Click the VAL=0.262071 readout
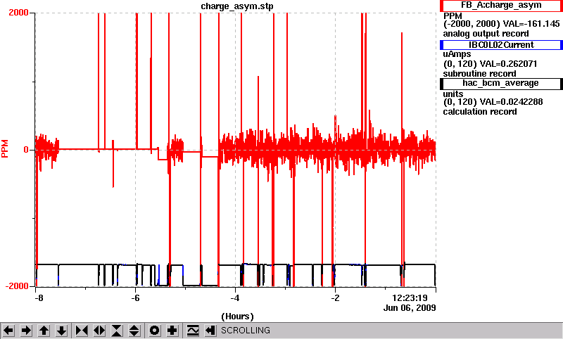The height and width of the screenshot is (339, 563). click(508, 64)
